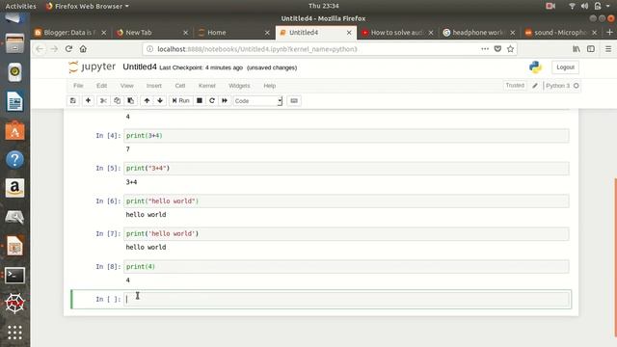Show applications grid in dock
617x347 pixels.
15,333
